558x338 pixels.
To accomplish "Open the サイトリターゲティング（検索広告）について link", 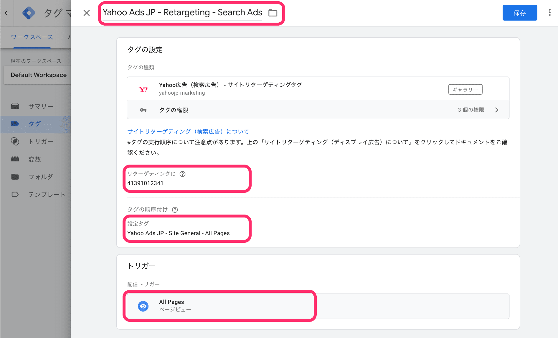I will (188, 132).
